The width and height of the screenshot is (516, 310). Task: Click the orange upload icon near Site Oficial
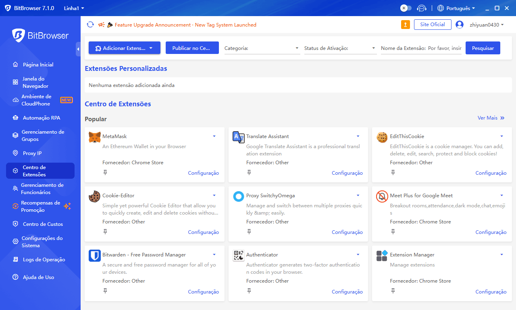(405, 25)
